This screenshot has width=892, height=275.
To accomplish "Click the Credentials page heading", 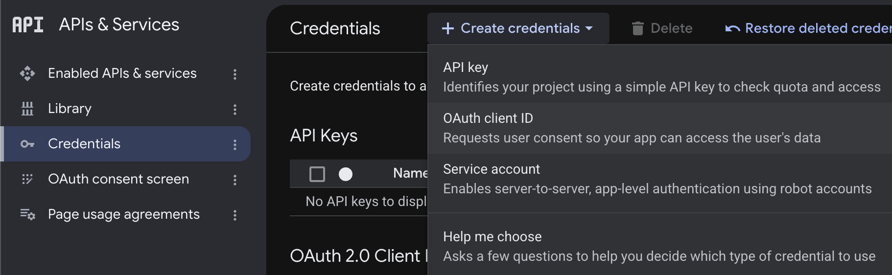I will coord(335,28).
